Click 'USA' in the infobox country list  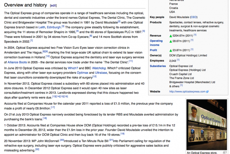(x=172, y=12)
